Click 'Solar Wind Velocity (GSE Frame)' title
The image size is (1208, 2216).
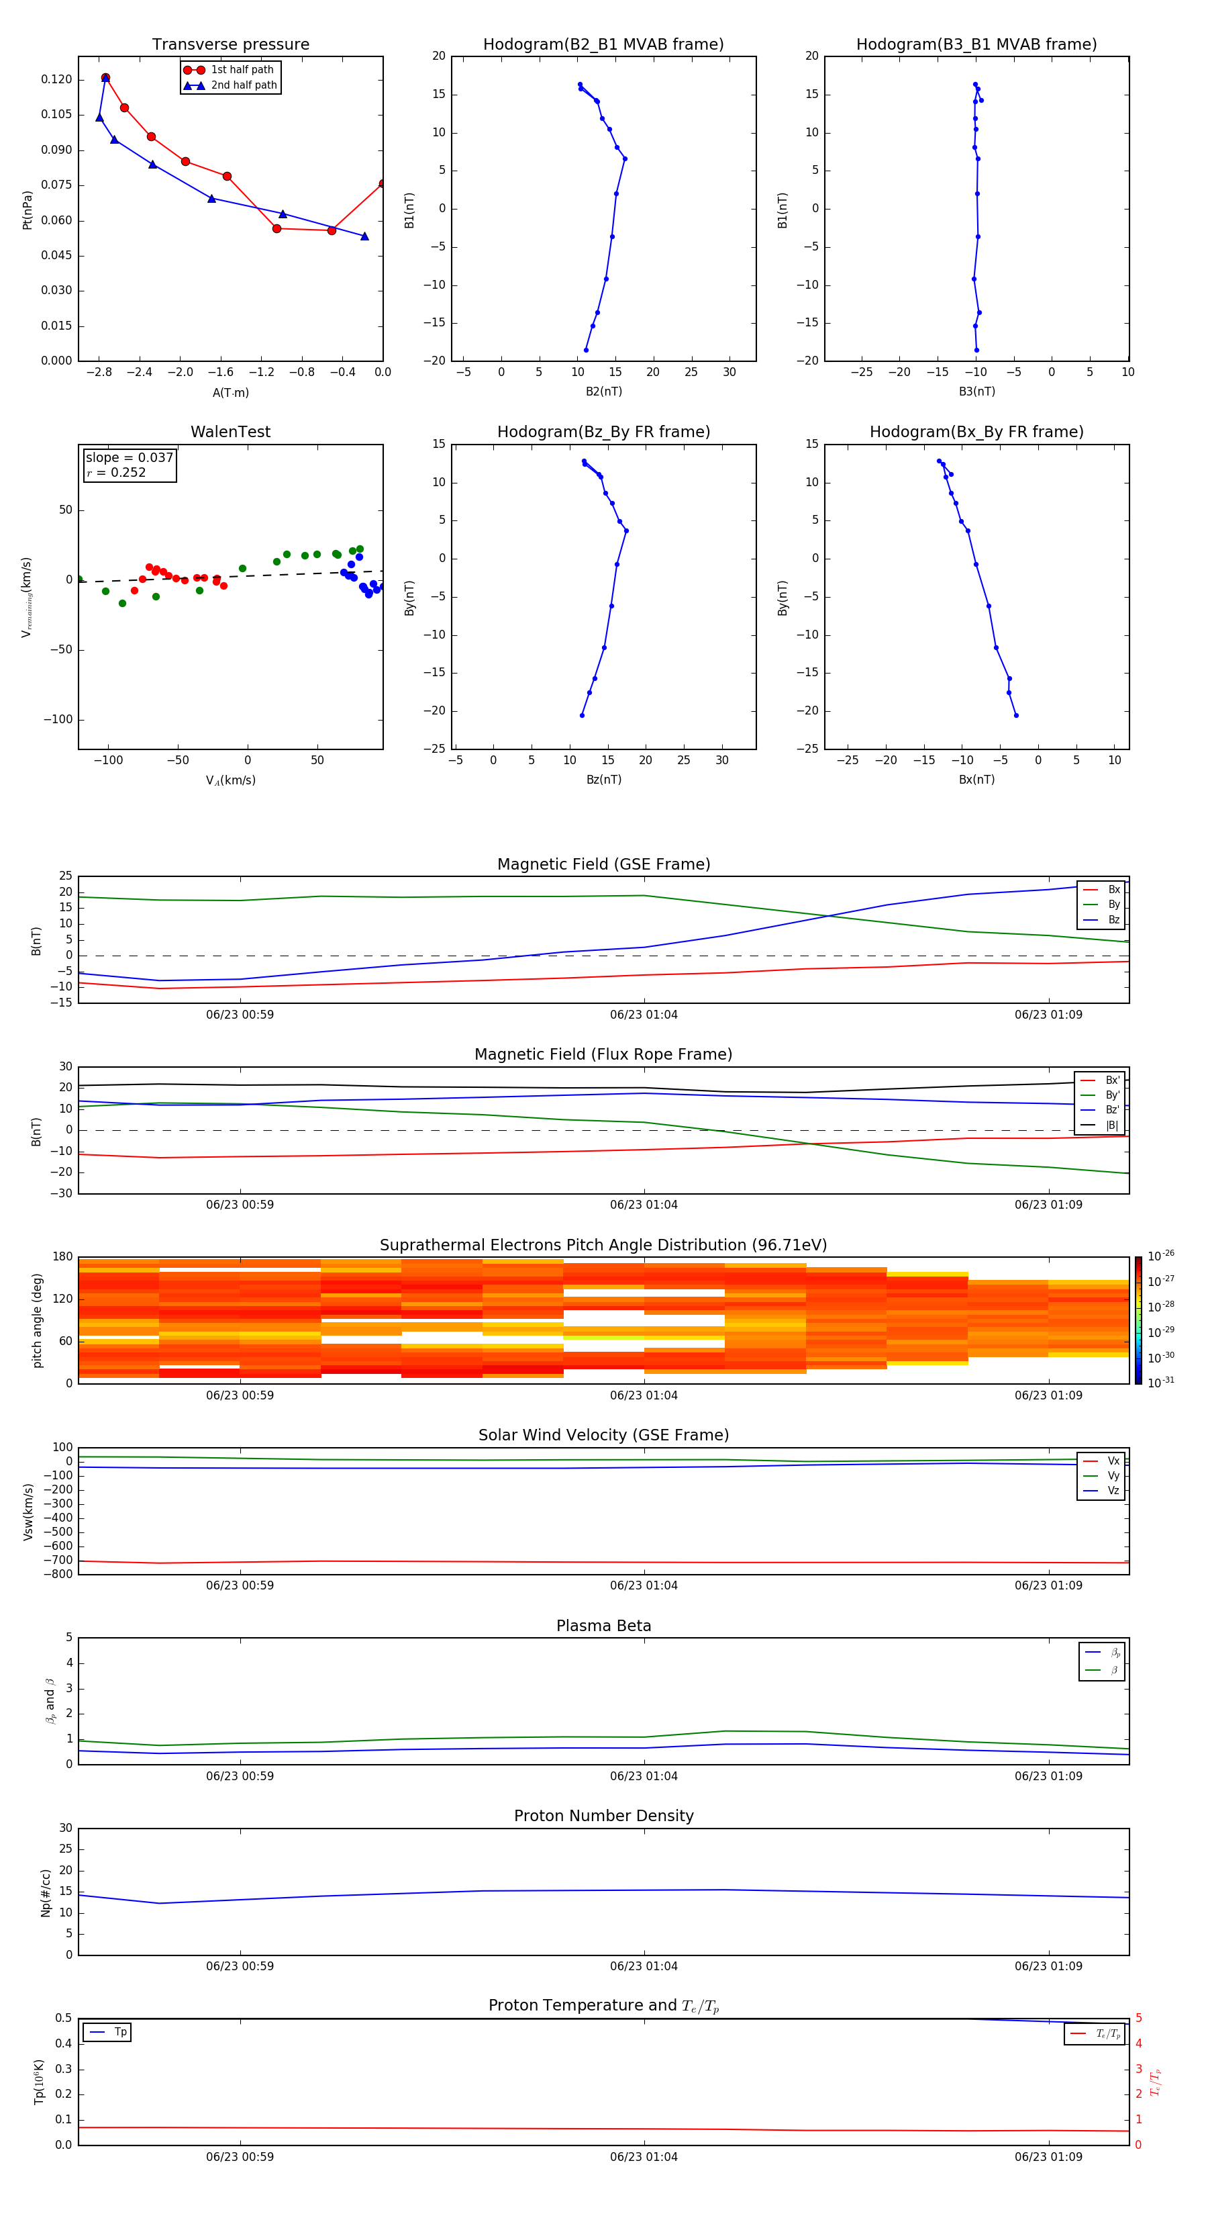coord(603,1436)
